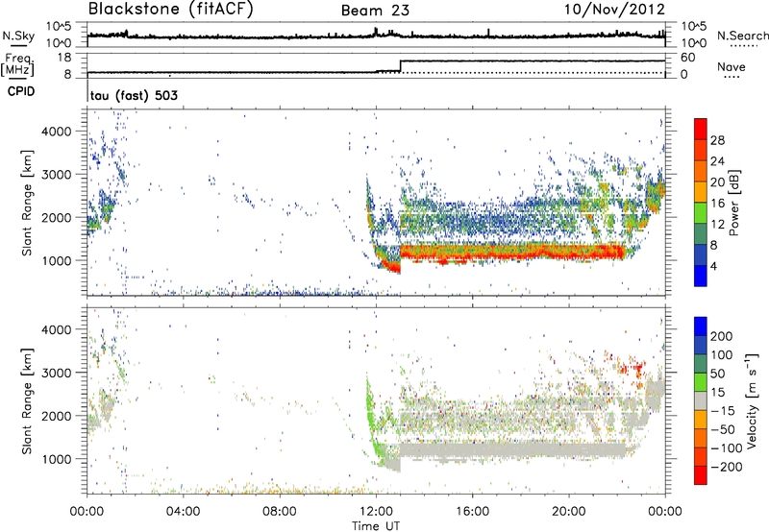Click the power panel 'Slant Range [km]' label
Screen dimensions: 769x532
[x=27, y=203]
